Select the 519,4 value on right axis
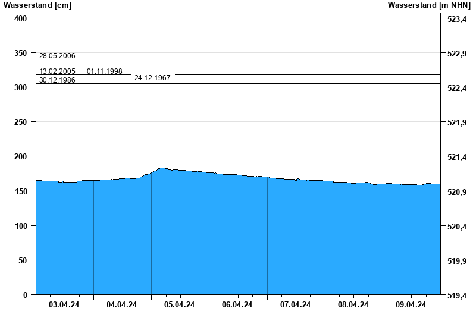The width and height of the screenshot is (476, 327). tap(456, 295)
